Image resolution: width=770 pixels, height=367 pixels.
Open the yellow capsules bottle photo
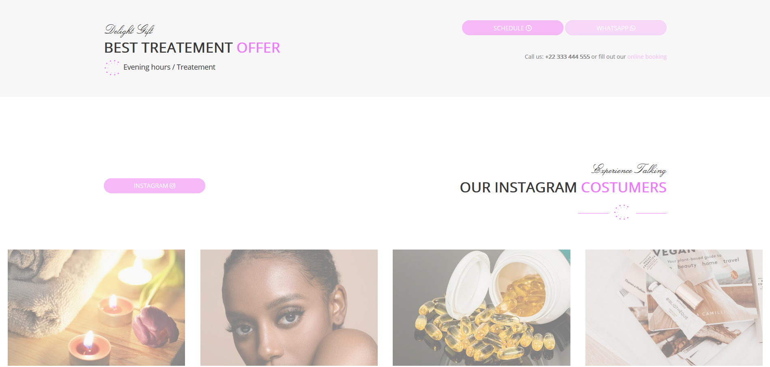(482, 308)
